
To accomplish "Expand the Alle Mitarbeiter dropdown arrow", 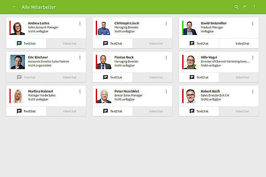I will [14, 7].
